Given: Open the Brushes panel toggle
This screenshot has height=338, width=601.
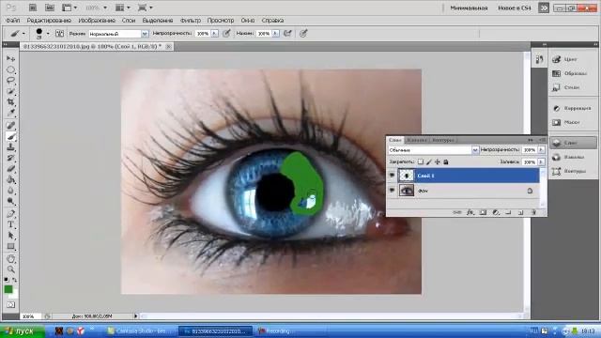Looking at the screenshot, I should (60, 34).
